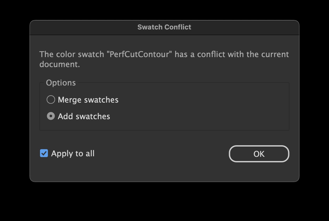Click the Add swatches text label
Viewport: 329px width, 221px height.
pyautogui.click(x=84, y=116)
